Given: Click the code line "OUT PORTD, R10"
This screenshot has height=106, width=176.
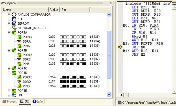Looking at the screenshot, I should tap(147, 43).
